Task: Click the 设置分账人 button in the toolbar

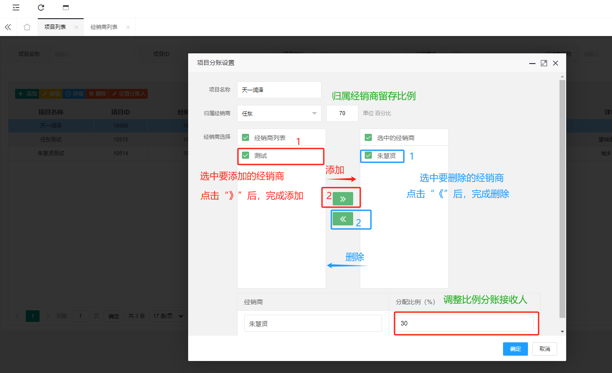Action: pos(128,94)
